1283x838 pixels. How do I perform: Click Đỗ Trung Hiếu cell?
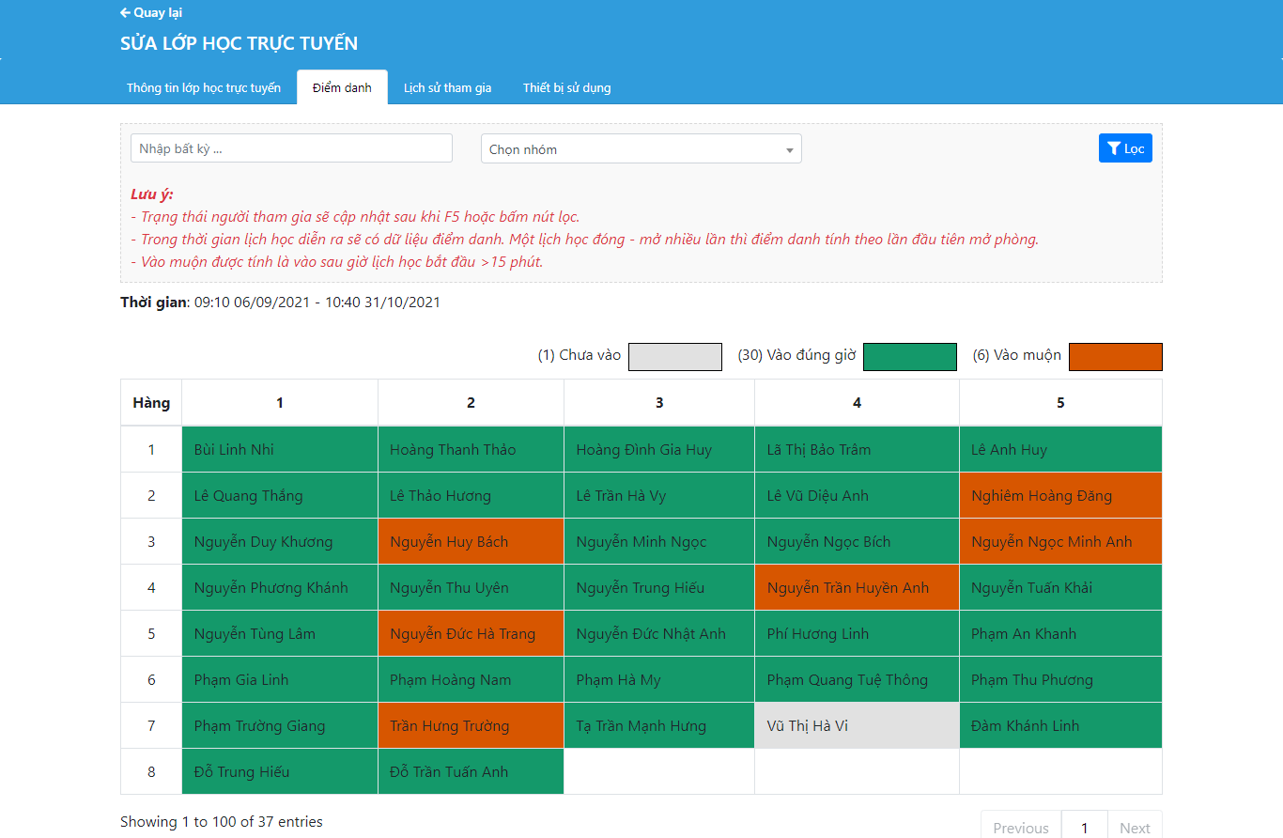(280, 772)
